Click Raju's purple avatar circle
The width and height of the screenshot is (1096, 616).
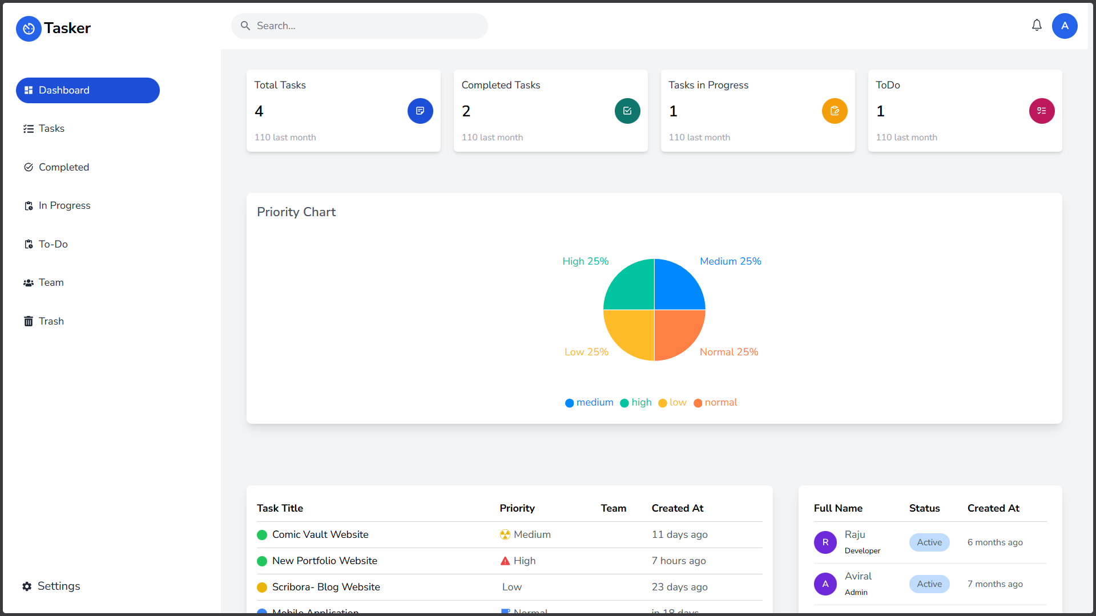point(825,542)
